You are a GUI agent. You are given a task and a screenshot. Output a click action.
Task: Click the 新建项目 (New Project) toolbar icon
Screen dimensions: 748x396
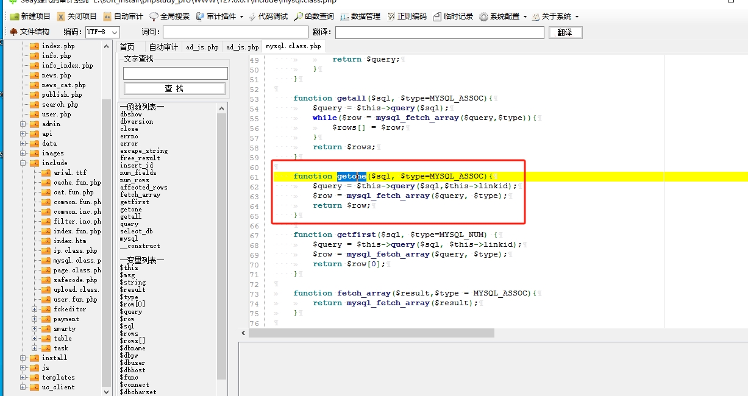click(30, 16)
